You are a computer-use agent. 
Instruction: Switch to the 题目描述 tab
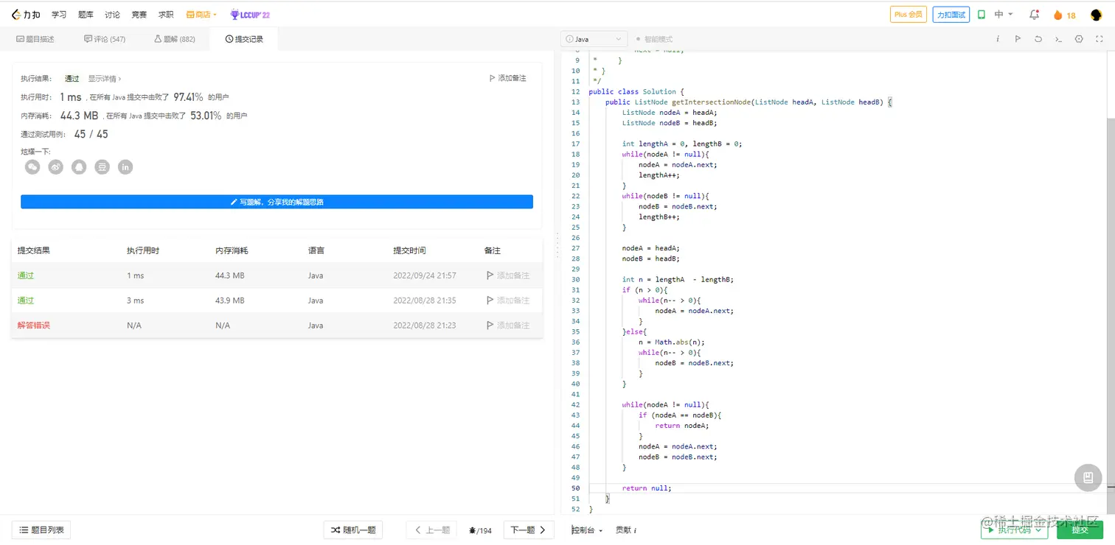tap(35, 39)
